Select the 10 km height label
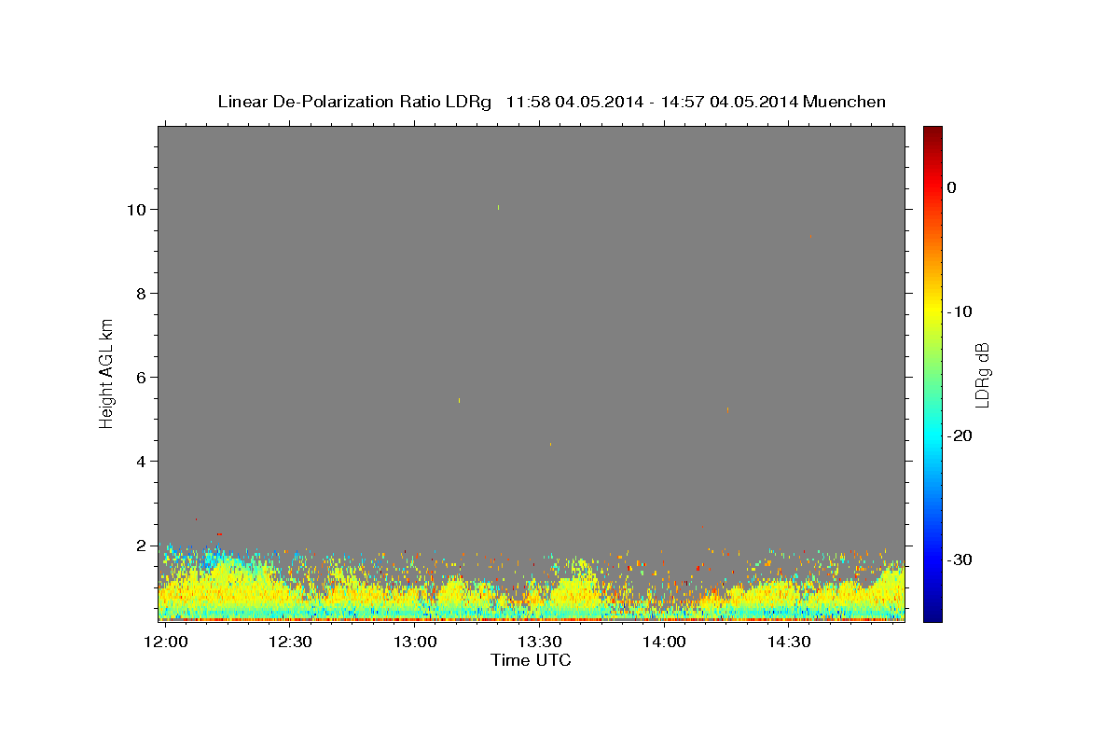1119x746 pixels. 135,209
